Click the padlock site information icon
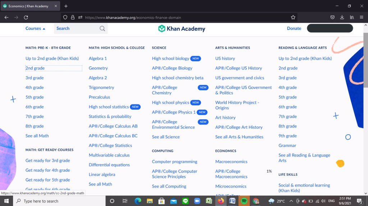Viewport: 368px width, 206px height. point(73,17)
